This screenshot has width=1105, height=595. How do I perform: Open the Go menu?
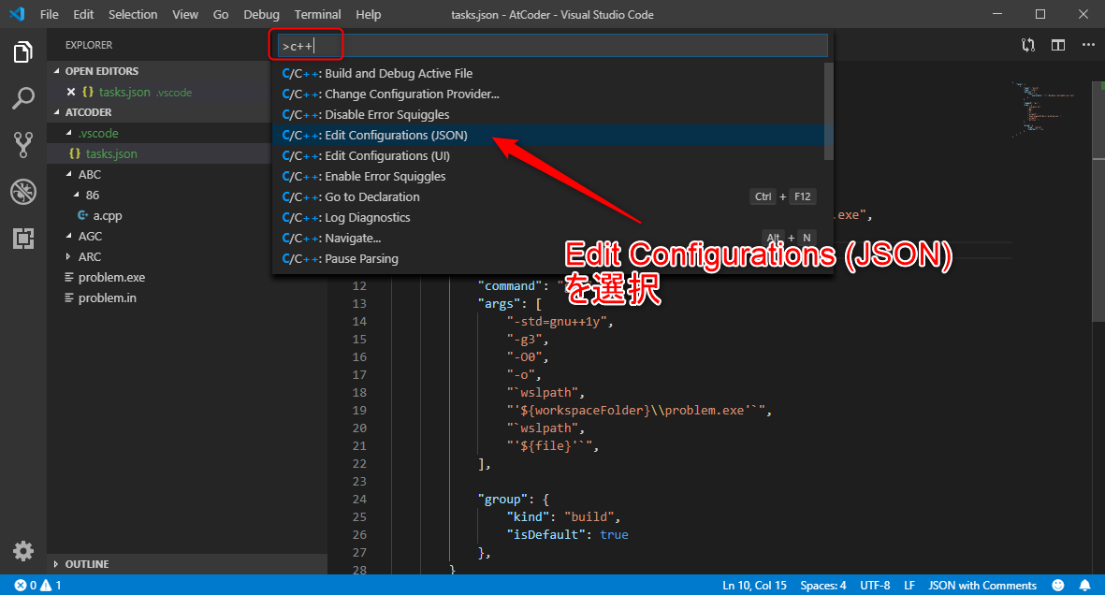pyautogui.click(x=221, y=14)
